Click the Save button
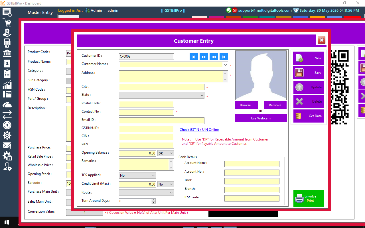The height and width of the screenshot is (228, 365). pyautogui.click(x=309, y=73)
